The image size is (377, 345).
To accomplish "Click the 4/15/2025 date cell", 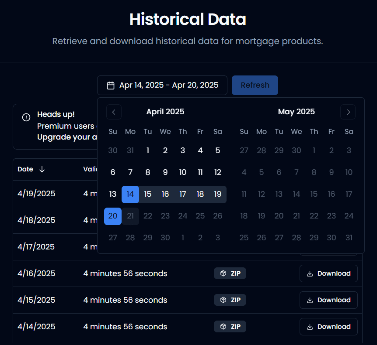I will click(36, 300).
